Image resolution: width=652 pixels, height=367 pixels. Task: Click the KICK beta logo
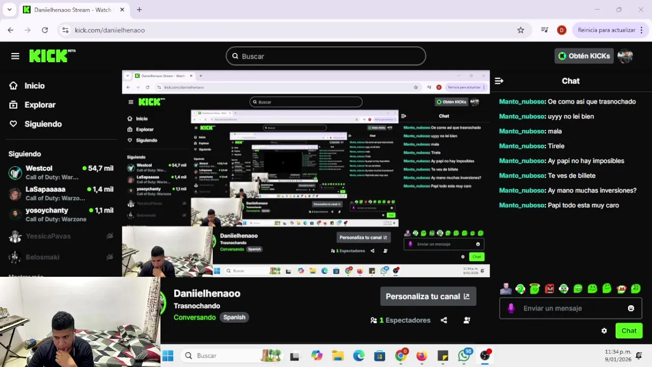point(52,56)
